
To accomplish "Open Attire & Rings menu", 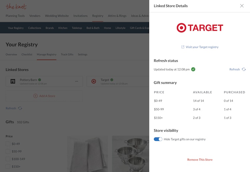I will point(117,16).
